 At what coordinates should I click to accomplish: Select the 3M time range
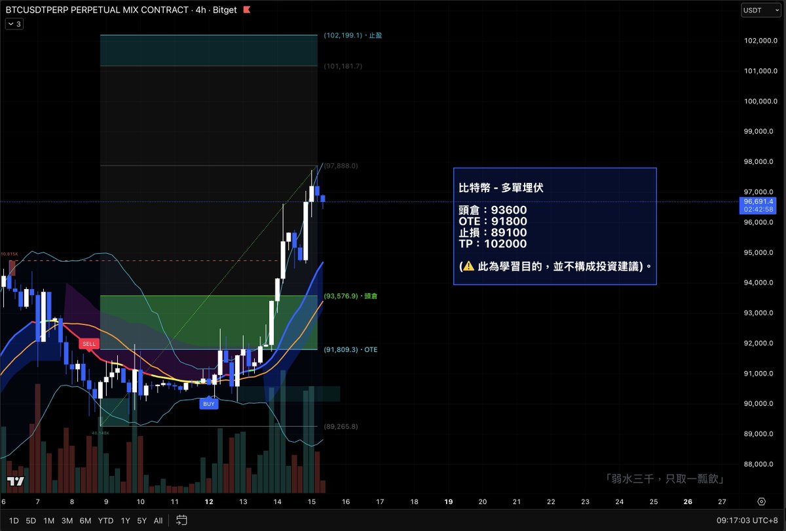[x=67, y=521]
